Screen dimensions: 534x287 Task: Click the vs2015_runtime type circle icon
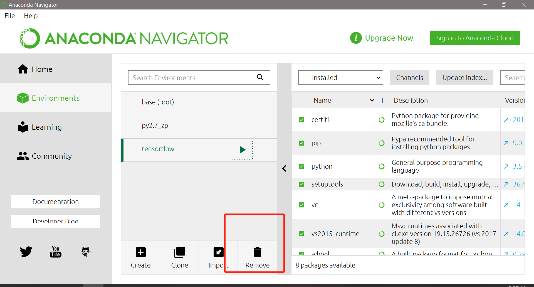click(x=382, y=234)
